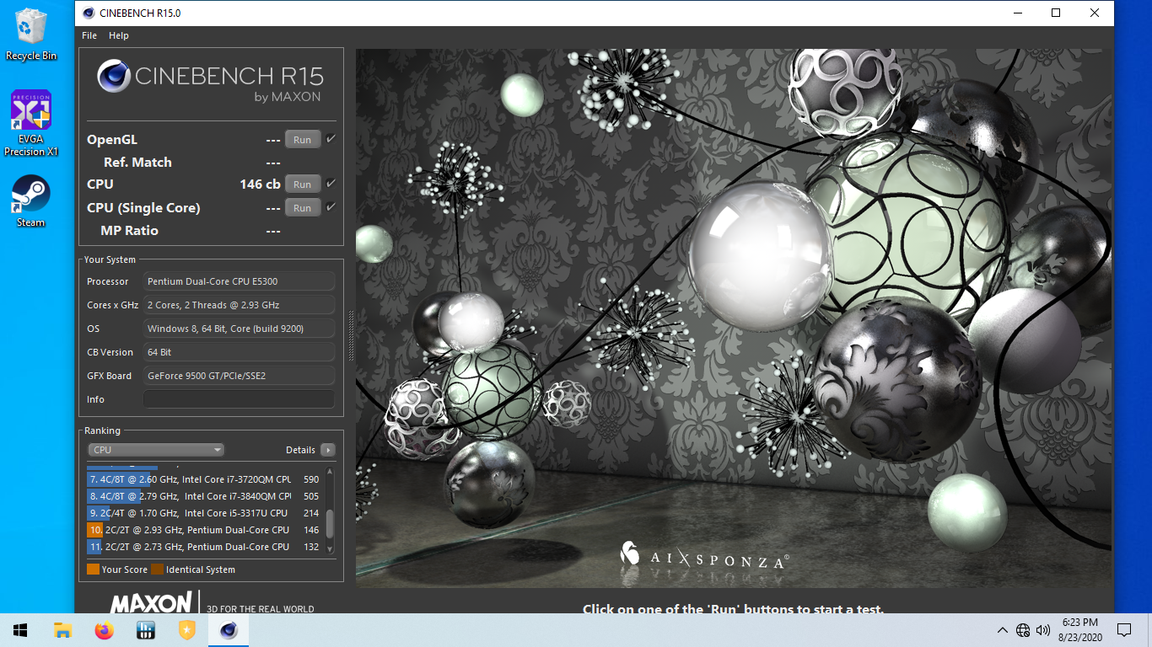
Task: Run the OpenGL benchmark
Action: pyautogui.click(x=303, y=140)
